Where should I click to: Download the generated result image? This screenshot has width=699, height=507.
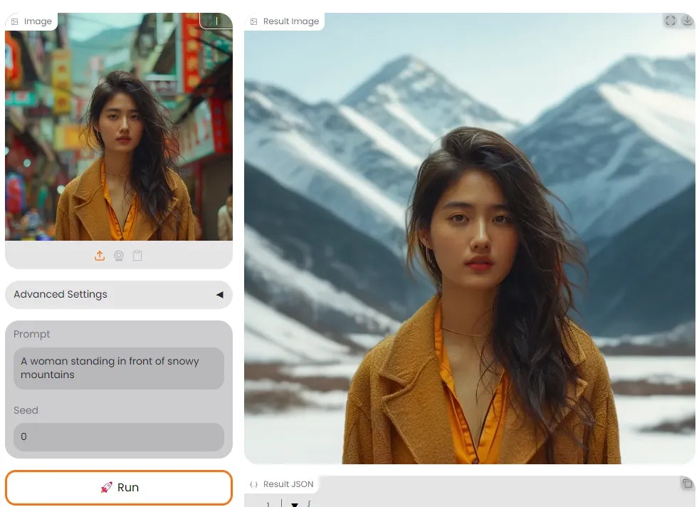coord(687,21)
